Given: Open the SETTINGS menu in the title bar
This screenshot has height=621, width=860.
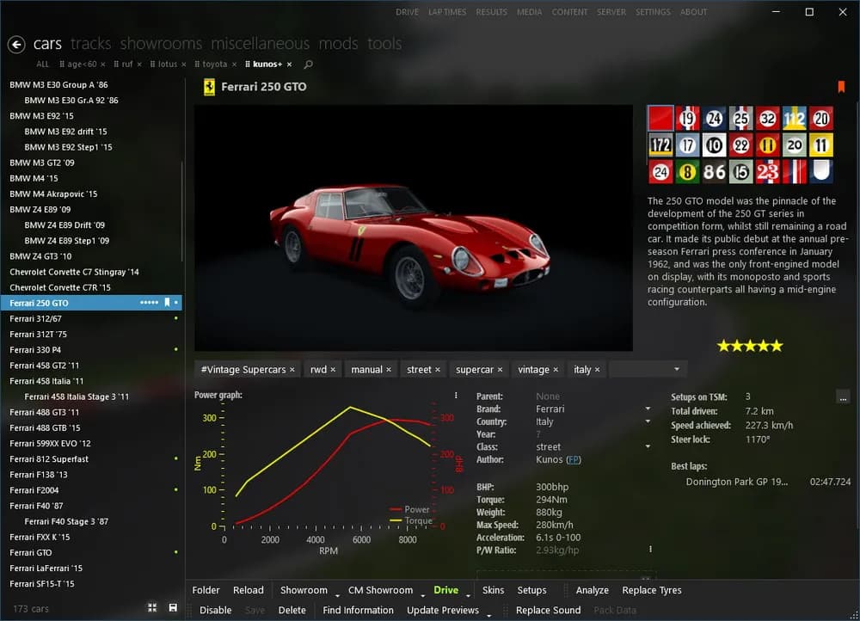Looking at the screenshot, I should [653, 12].
